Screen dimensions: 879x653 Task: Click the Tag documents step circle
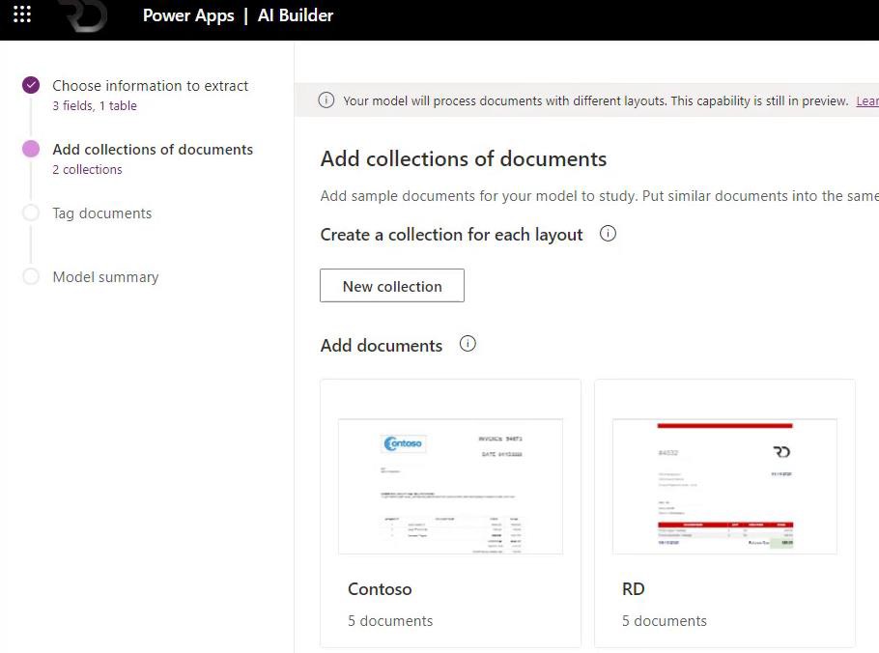pos(31,213)
